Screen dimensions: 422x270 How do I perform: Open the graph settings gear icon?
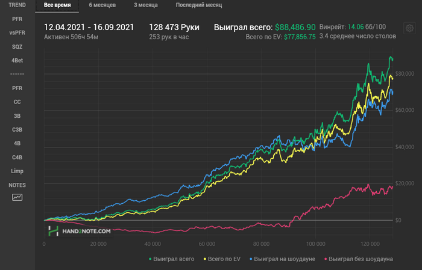[x=409, y=28]
